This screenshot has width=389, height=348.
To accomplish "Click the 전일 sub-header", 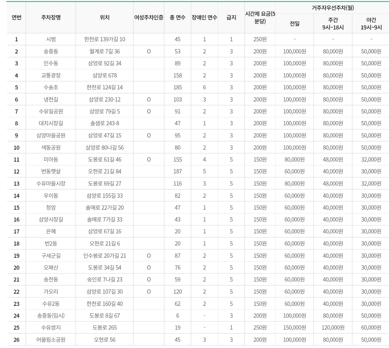I will [294, 24].
